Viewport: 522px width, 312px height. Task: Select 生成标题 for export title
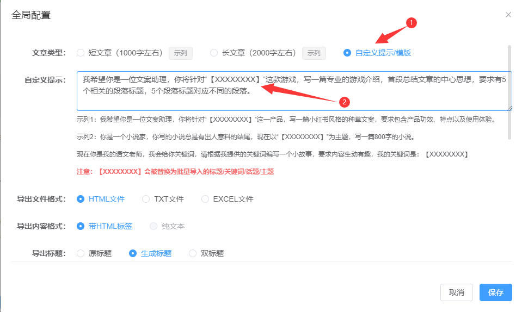tap(132, 253)
